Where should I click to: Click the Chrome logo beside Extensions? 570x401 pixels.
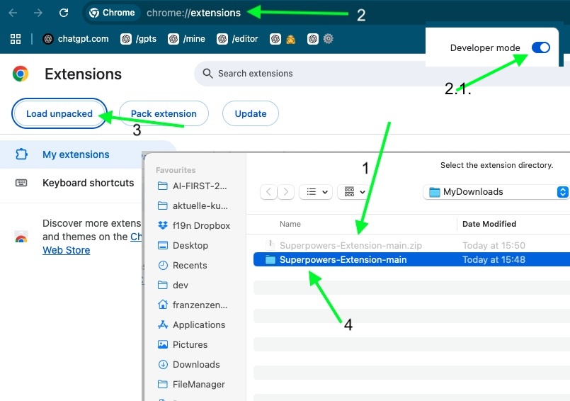tap(21, 74)
